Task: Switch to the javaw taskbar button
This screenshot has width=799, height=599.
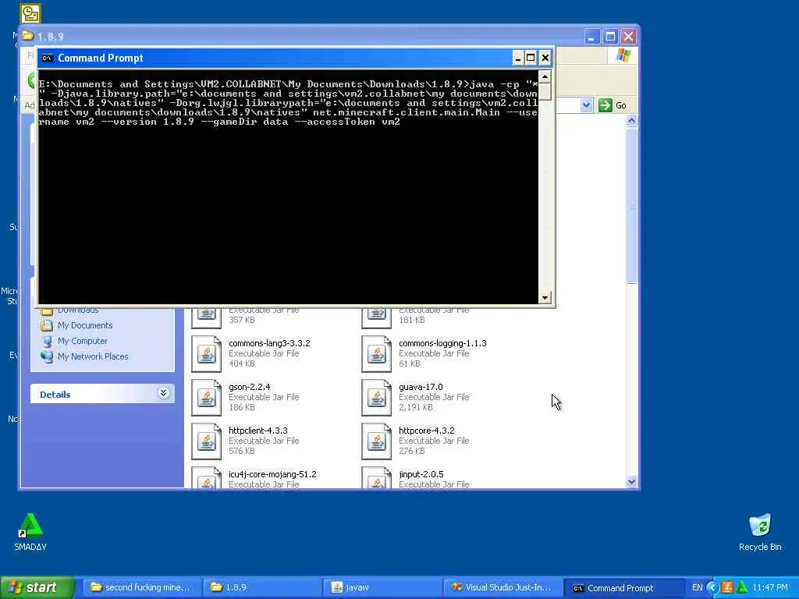Action: pos(382,587)
